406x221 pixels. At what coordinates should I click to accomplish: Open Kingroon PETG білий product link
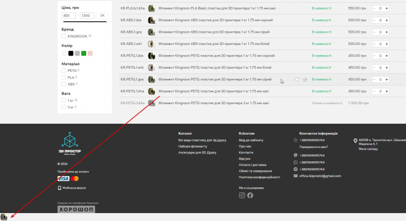pos(215,68)
